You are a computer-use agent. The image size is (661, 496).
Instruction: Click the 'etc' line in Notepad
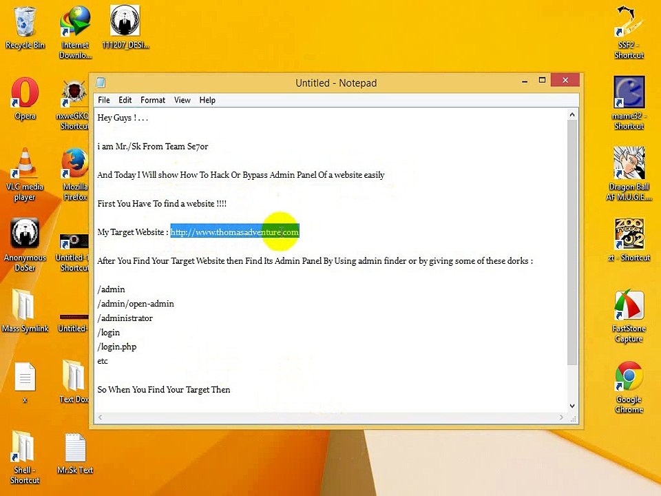[x=103, y=361]
